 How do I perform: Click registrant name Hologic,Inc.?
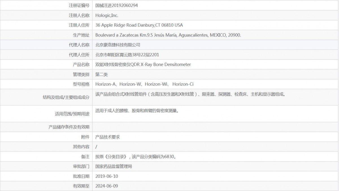click(x=107, y=15)
